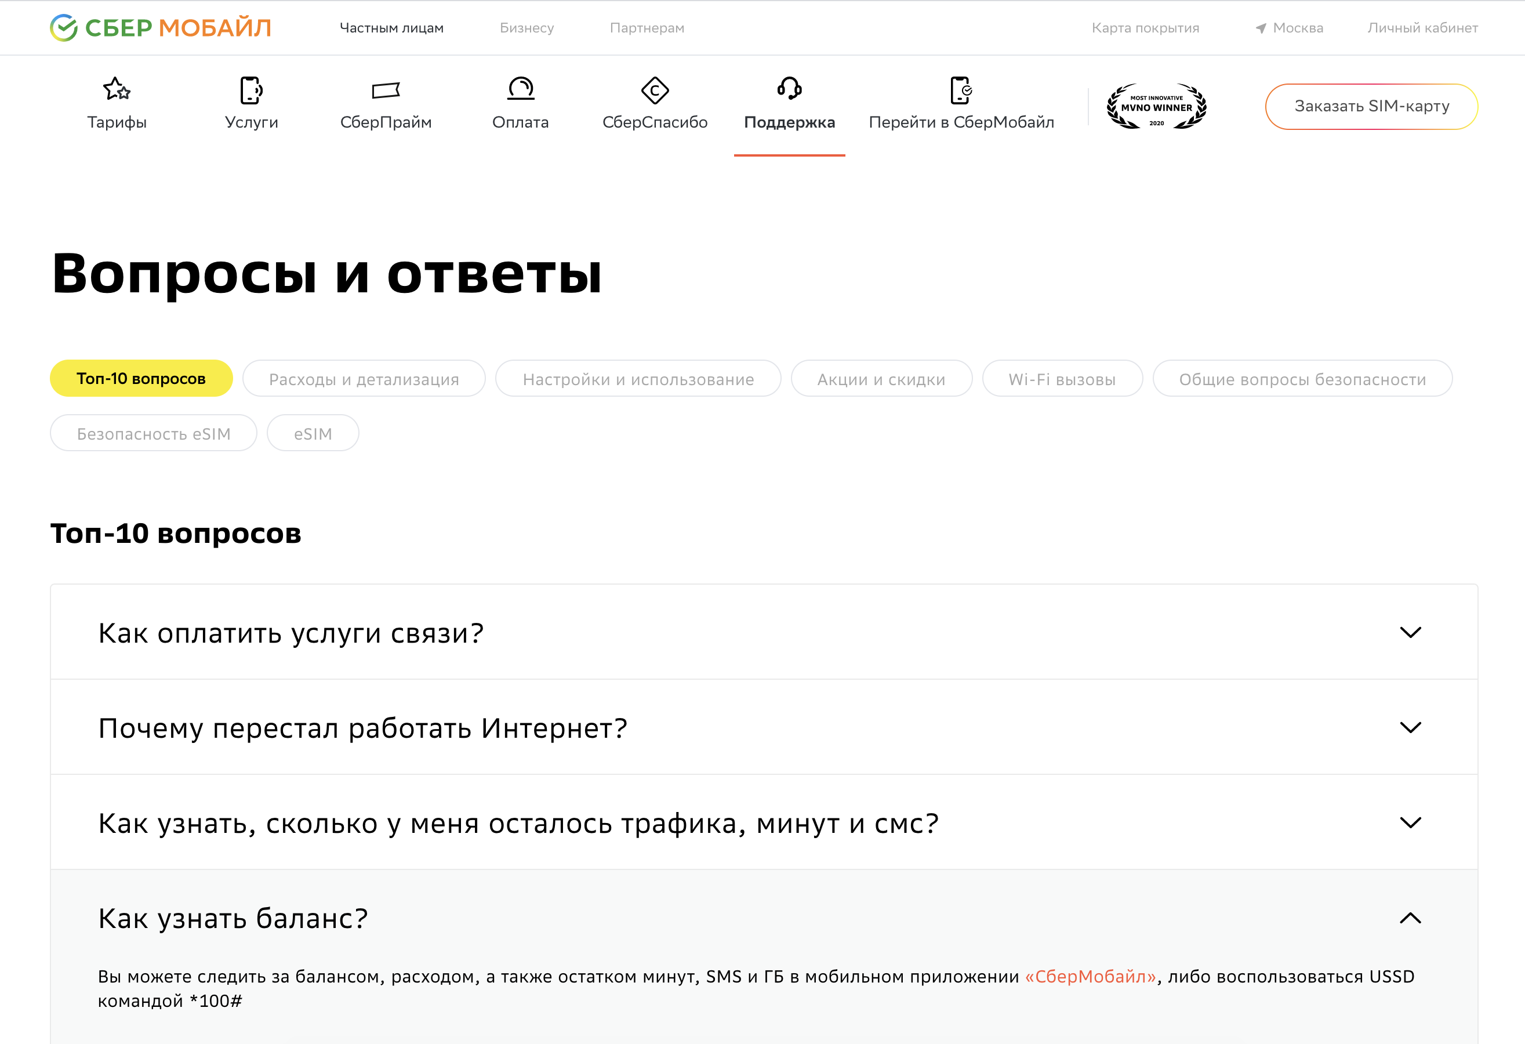
Task: Click the location pin next to Москва
Action: [x=1261, y=28]
